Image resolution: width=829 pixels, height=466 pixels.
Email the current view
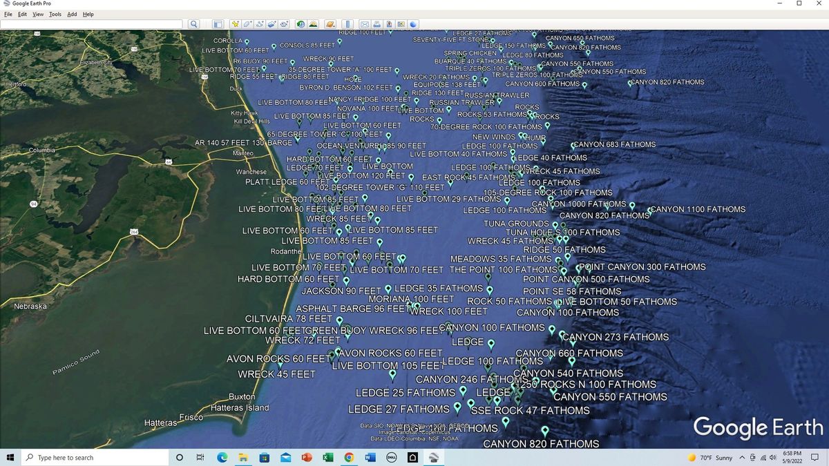click(x=364, y=24)
